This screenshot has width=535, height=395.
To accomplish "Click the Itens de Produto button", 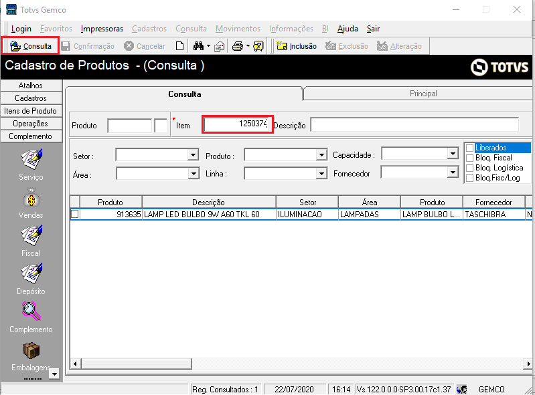I will [x=31, y=111].
